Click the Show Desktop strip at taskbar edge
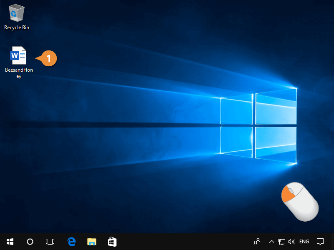 [x=333, y=242]
